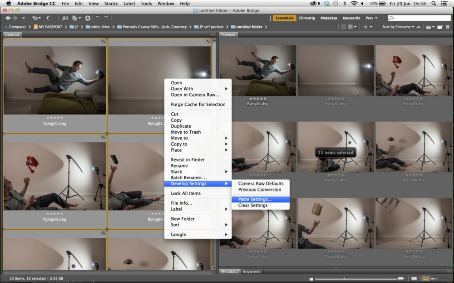454x283 pixels.
Task: Create a new folder using toolbar icon
Action: coord(440,27)
